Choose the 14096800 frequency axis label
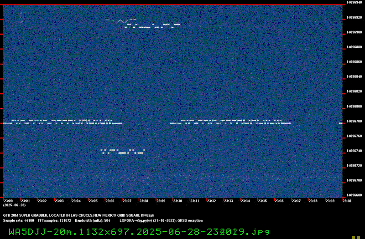The height and width of the screenshot is (239, 365). (x=355, y=107)
